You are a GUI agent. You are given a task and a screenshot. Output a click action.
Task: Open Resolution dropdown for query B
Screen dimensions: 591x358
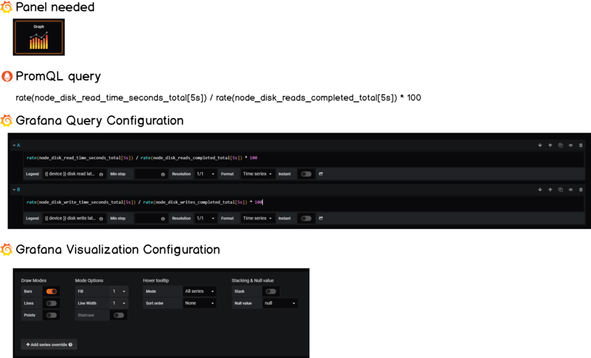(205, 218)
